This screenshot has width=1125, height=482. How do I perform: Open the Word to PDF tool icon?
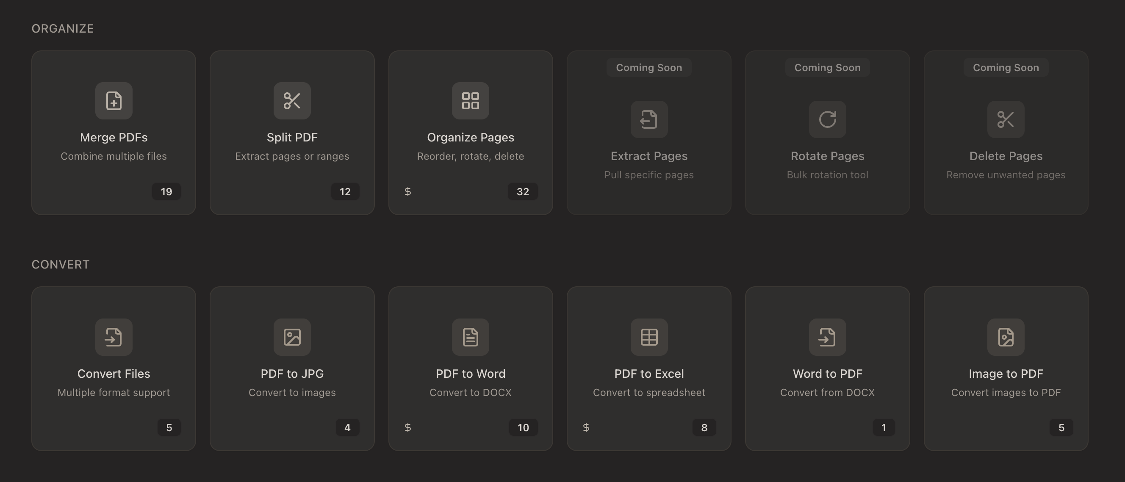(x=827, y=337)
